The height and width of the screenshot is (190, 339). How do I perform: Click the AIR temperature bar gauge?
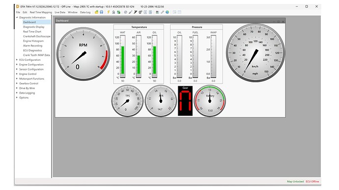[x=139, y=56]
